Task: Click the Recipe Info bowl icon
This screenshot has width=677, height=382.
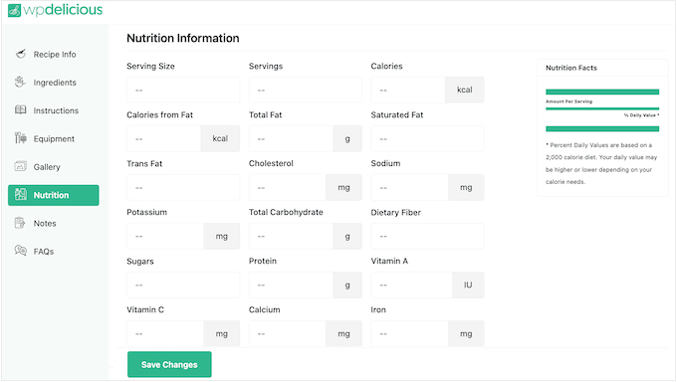Action: pos(20,54)
